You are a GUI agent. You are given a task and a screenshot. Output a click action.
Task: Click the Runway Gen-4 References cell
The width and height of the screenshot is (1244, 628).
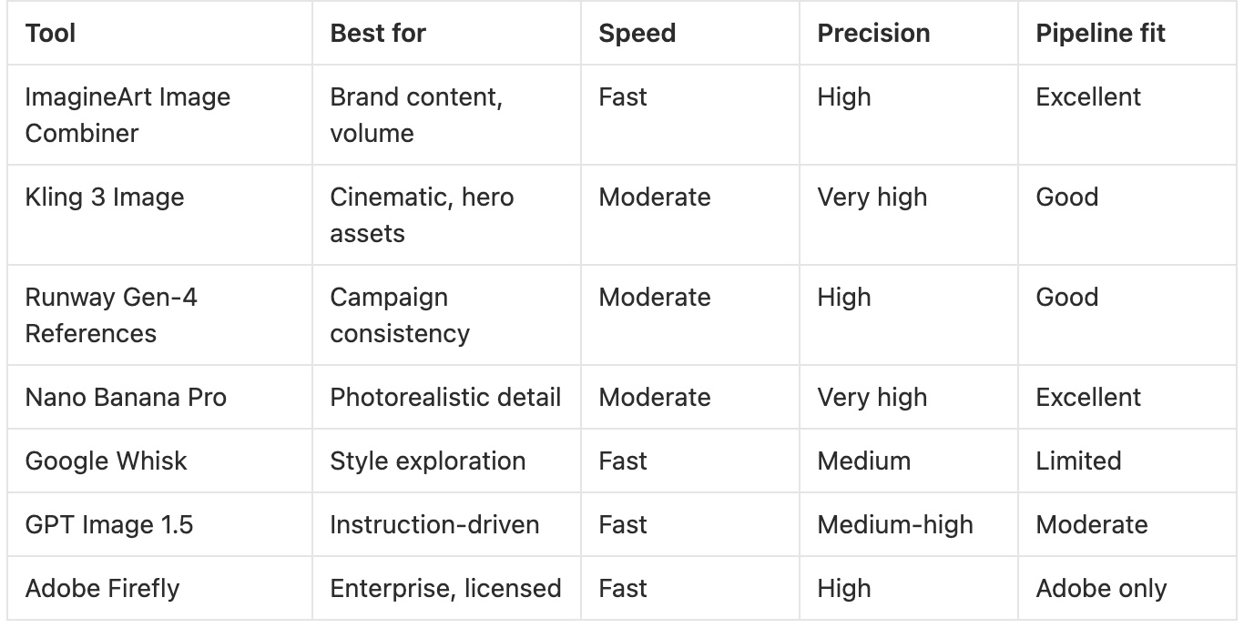coord(111,315)
